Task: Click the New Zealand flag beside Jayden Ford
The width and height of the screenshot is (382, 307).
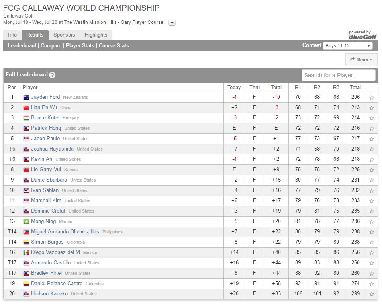Action: [26, 97]
